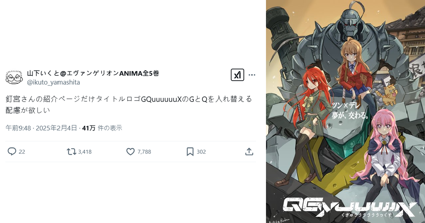Viewport: 425px width, 223px height.
Task: Open display name 山下いくと@エヴァンゲリオンANIMA全5巻
Action: coord(93,73)
